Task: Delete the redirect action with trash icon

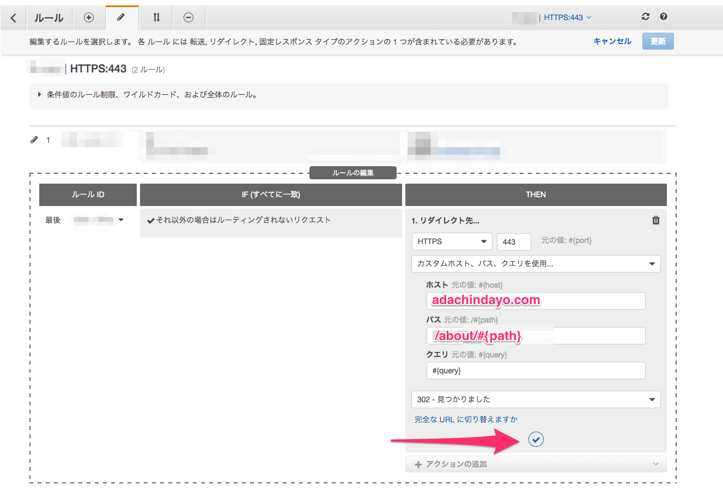Action: 655,220
